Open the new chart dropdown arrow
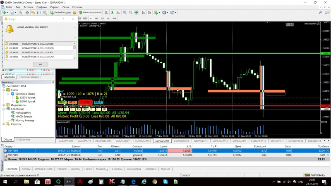 click(7, 13)
